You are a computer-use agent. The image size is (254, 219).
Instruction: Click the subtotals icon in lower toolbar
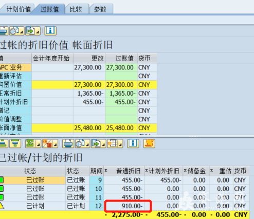(47, 143)
